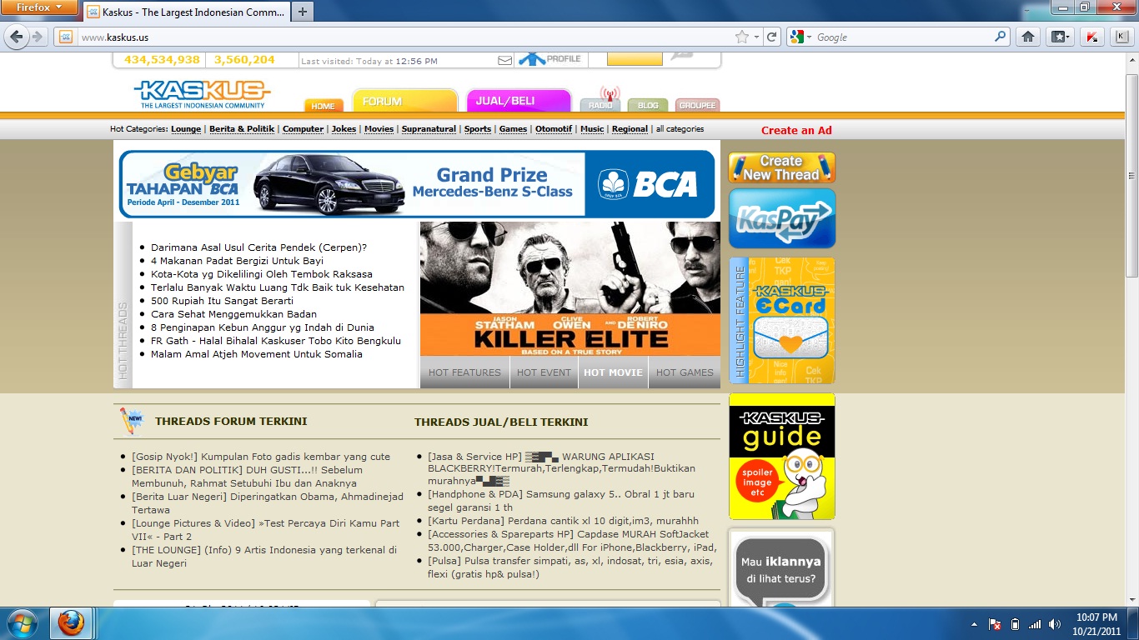Open the FORUM navigation tab

click(x=404, y=101)
